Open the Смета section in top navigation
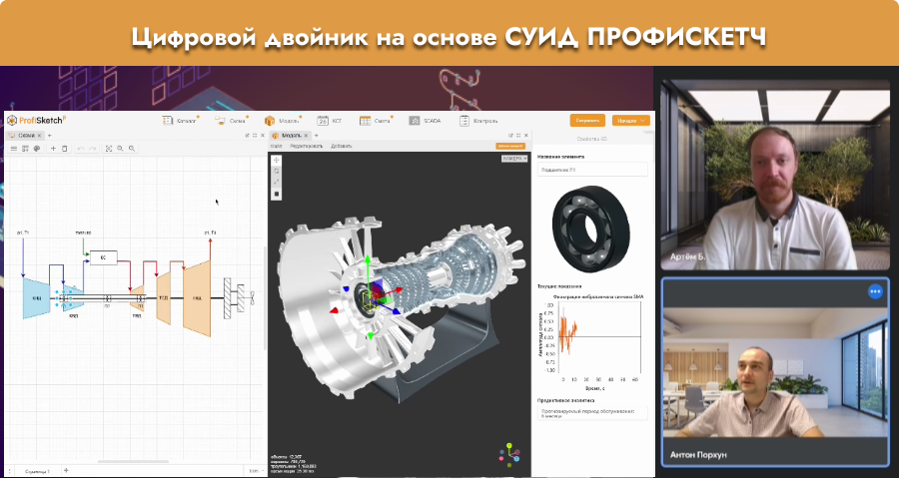The height and width of the screenshot is (478, 899). [x=375, y=121]
